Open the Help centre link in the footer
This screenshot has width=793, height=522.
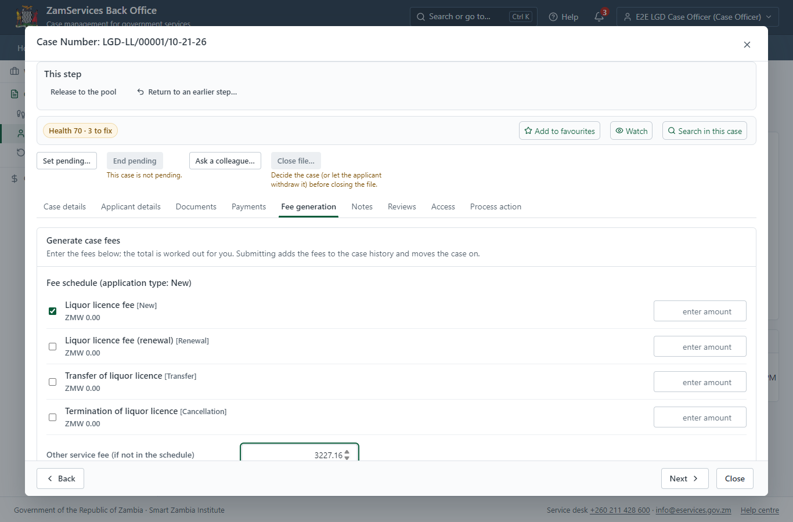760,510
